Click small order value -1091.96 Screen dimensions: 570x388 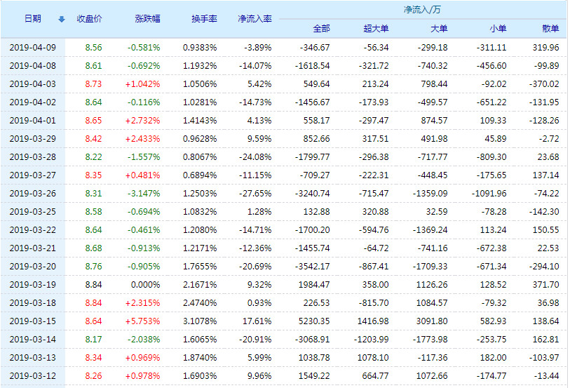[x=489, y=194]
